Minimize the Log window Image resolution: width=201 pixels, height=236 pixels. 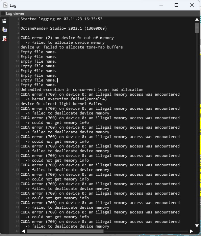(161, 5)
